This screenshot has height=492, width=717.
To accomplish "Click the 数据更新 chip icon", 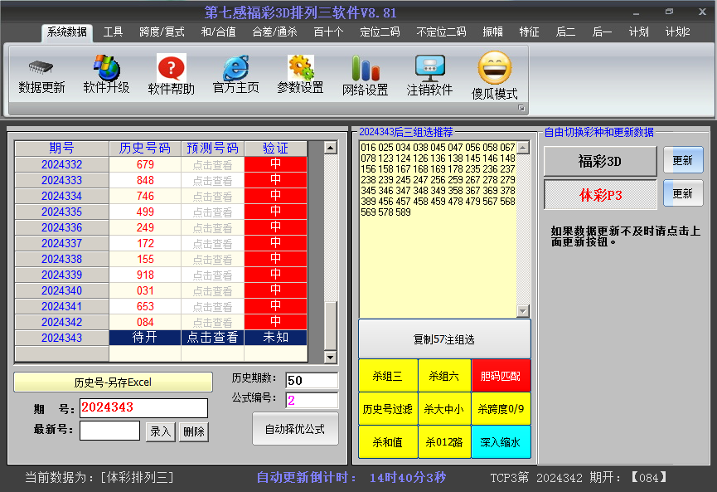I will coord(41,67).
